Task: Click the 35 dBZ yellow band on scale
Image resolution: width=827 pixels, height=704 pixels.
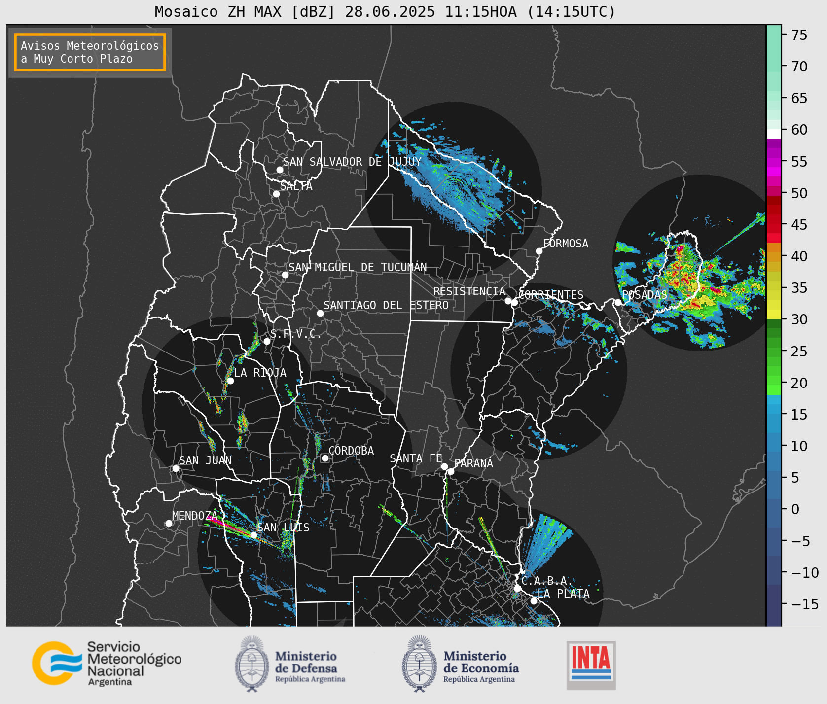Action: [774, 285]
